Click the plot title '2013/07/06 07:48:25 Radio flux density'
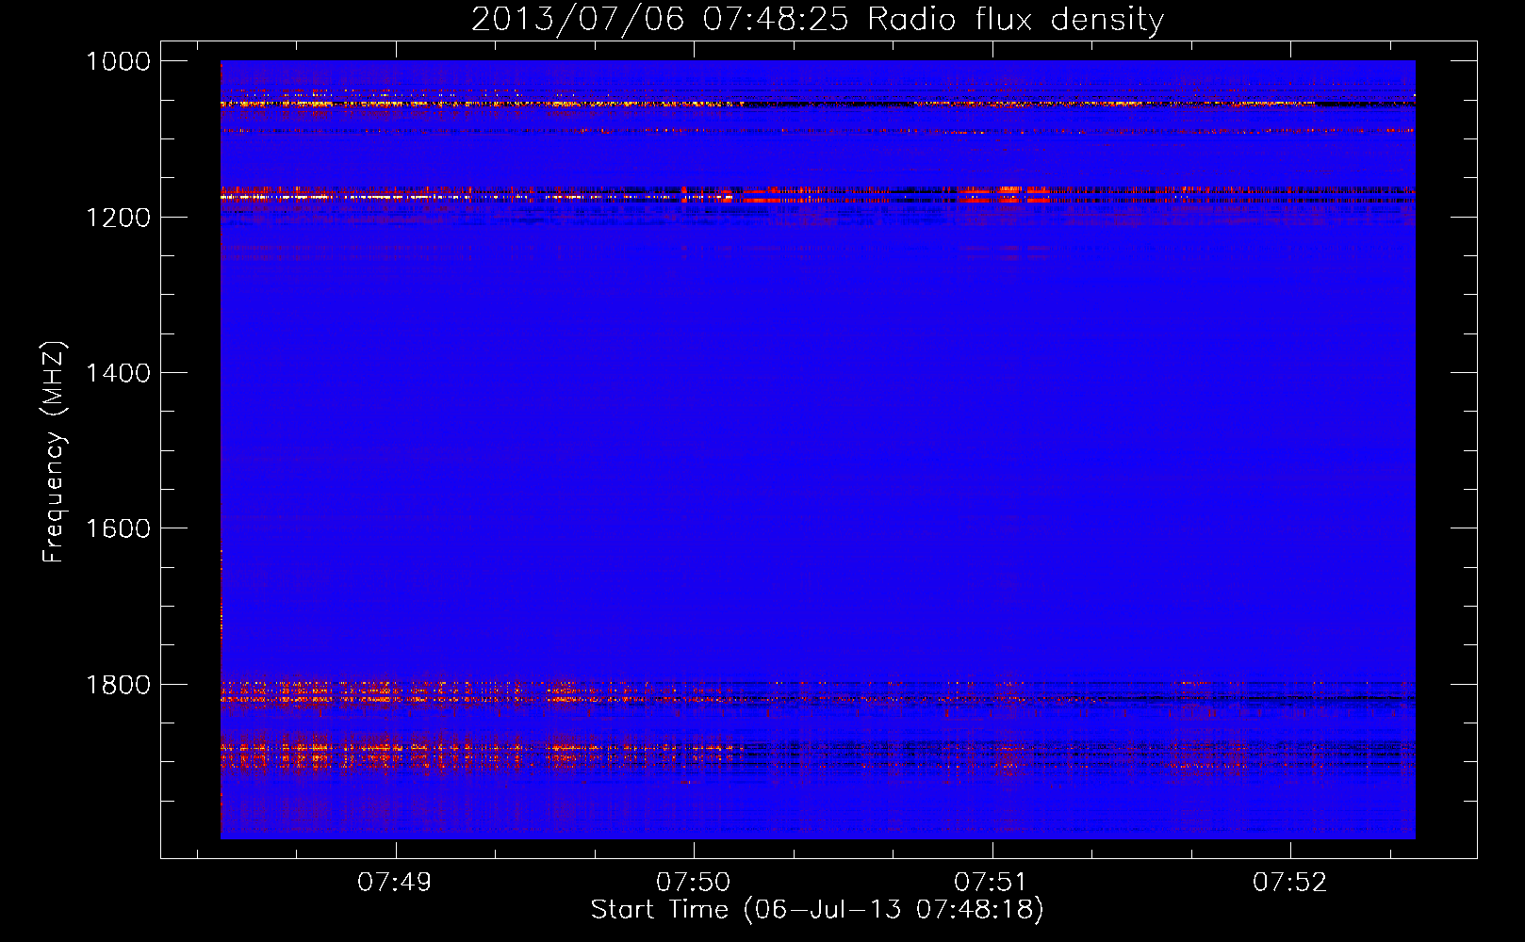This screenshot has width=1525, height=942. pos(817,19)
